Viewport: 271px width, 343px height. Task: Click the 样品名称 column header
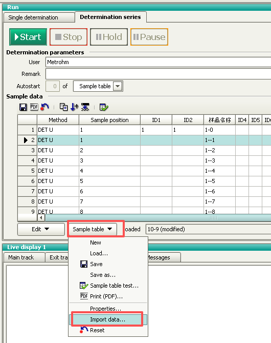219,120
